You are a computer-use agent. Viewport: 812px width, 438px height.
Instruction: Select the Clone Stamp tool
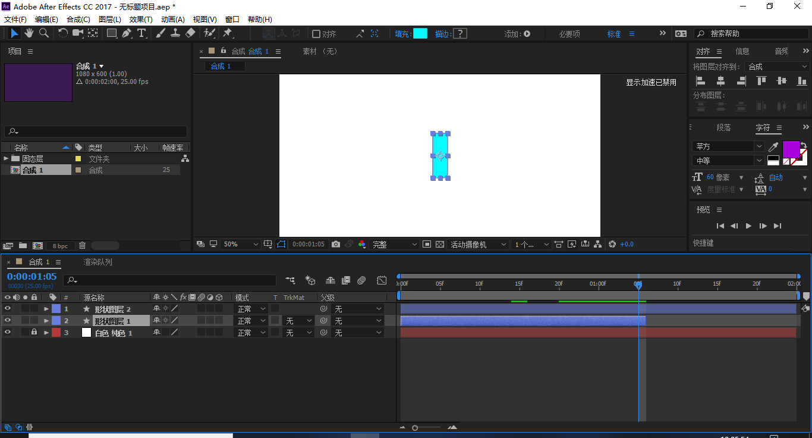pyautogui.click(x=175, y=33)
